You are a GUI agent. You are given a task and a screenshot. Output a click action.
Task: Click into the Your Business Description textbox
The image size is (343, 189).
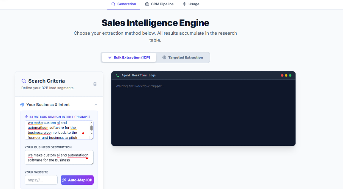(x=57, y=158)
